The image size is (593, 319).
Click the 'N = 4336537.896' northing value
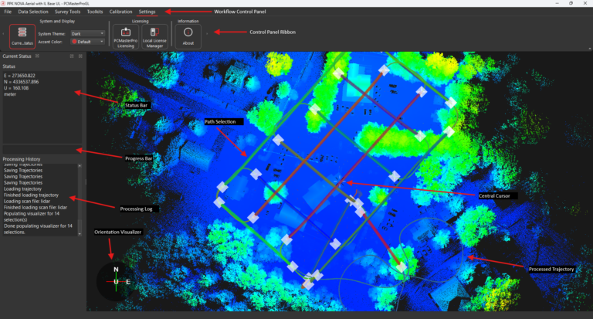pyautogui.click(x=21, y=82)
